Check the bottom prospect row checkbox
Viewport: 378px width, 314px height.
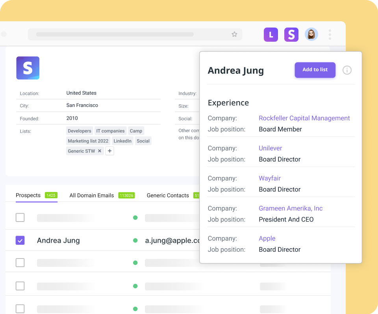point(20,308)
